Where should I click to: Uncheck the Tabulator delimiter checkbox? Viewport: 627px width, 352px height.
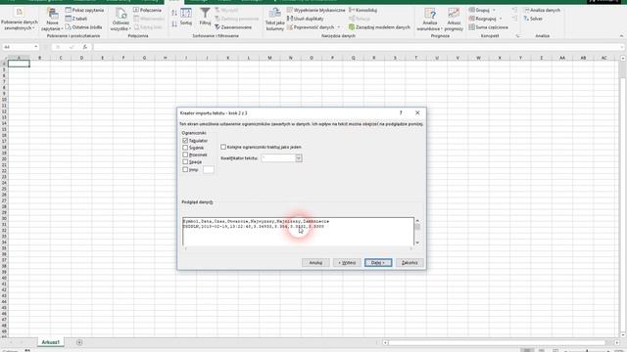click(x=185, y=141)
